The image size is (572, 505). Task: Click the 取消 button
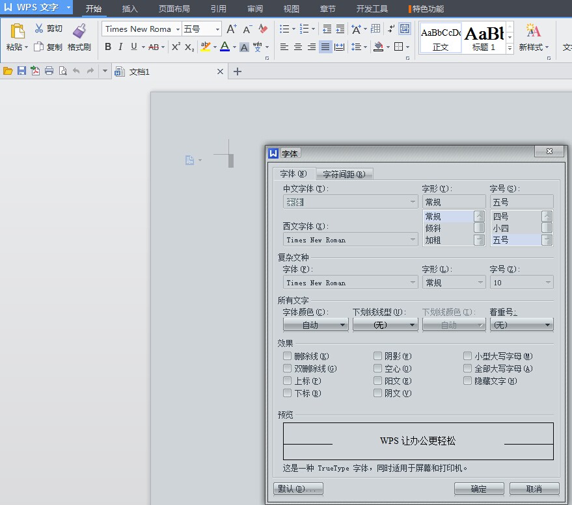point(534,489)
